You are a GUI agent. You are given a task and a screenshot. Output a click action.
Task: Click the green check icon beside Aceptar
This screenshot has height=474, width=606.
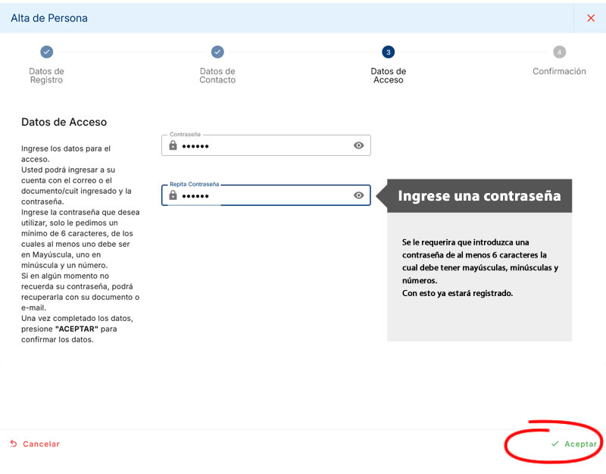click(554, 444)
